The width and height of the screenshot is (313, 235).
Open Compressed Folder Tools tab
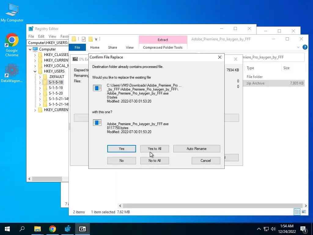[163, 47]
